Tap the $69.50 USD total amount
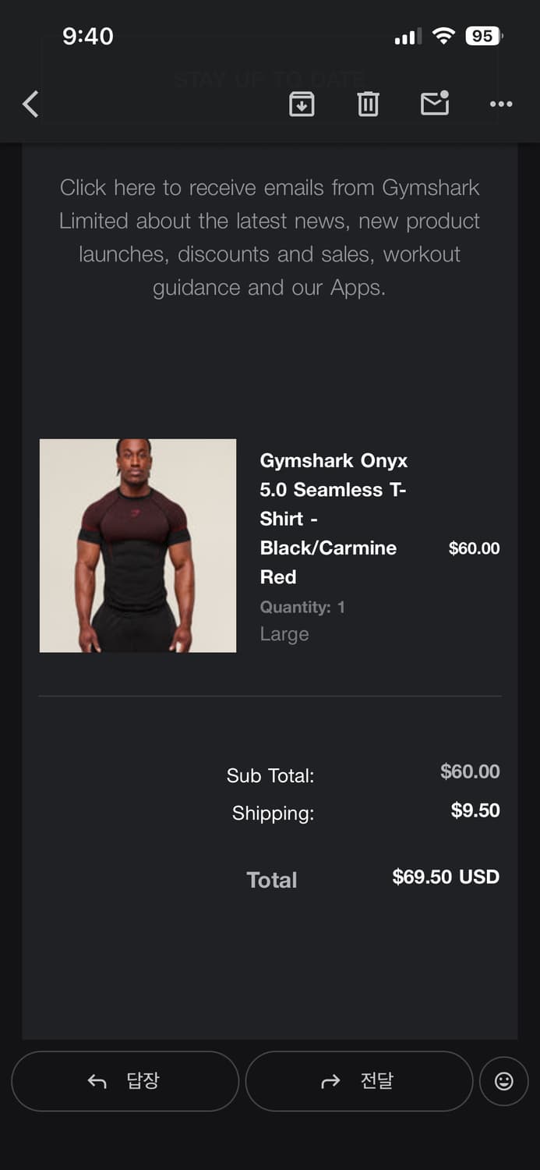Screen dimensions: 540x1170 446,877
